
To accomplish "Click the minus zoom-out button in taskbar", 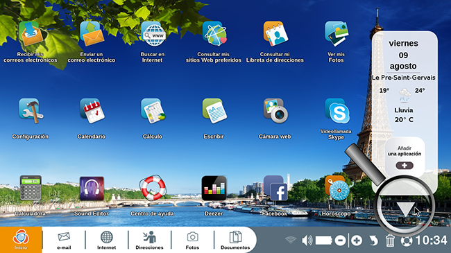I will [340, 241].
